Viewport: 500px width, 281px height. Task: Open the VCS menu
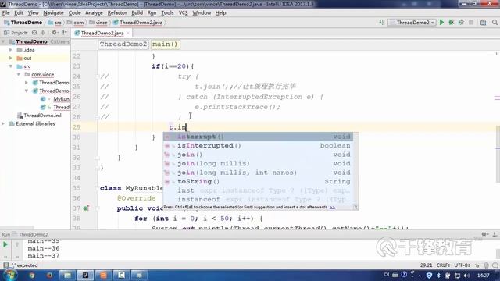click(183, 12)
